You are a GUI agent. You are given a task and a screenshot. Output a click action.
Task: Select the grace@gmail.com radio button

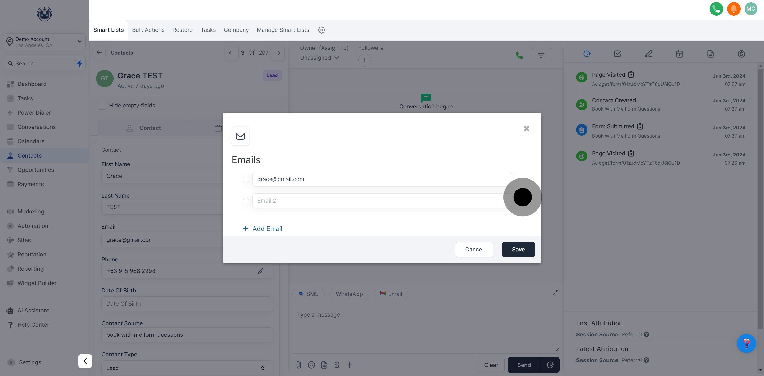246,180
